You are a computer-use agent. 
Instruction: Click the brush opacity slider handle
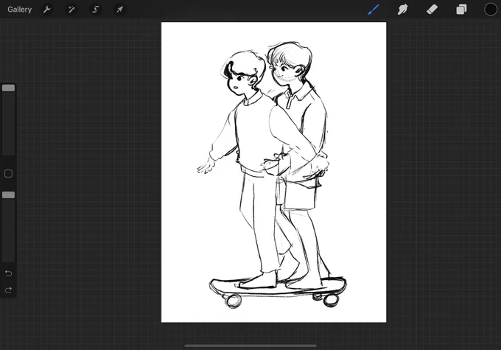pyautogui.click(x=8, y=195)
